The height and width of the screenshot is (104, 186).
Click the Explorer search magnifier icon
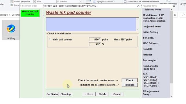pos(183,15)
